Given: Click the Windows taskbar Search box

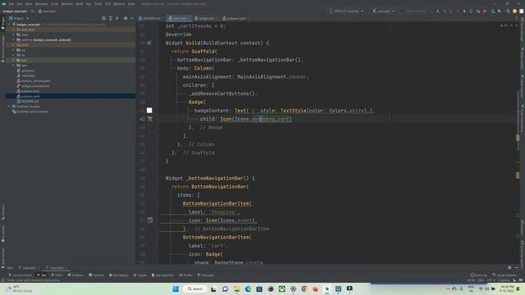Looking at the screenshot, I should (195, 288).
